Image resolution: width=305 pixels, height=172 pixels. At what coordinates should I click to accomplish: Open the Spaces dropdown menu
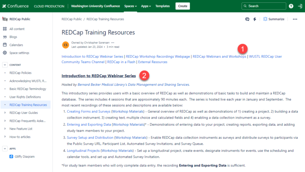point(131,6)
